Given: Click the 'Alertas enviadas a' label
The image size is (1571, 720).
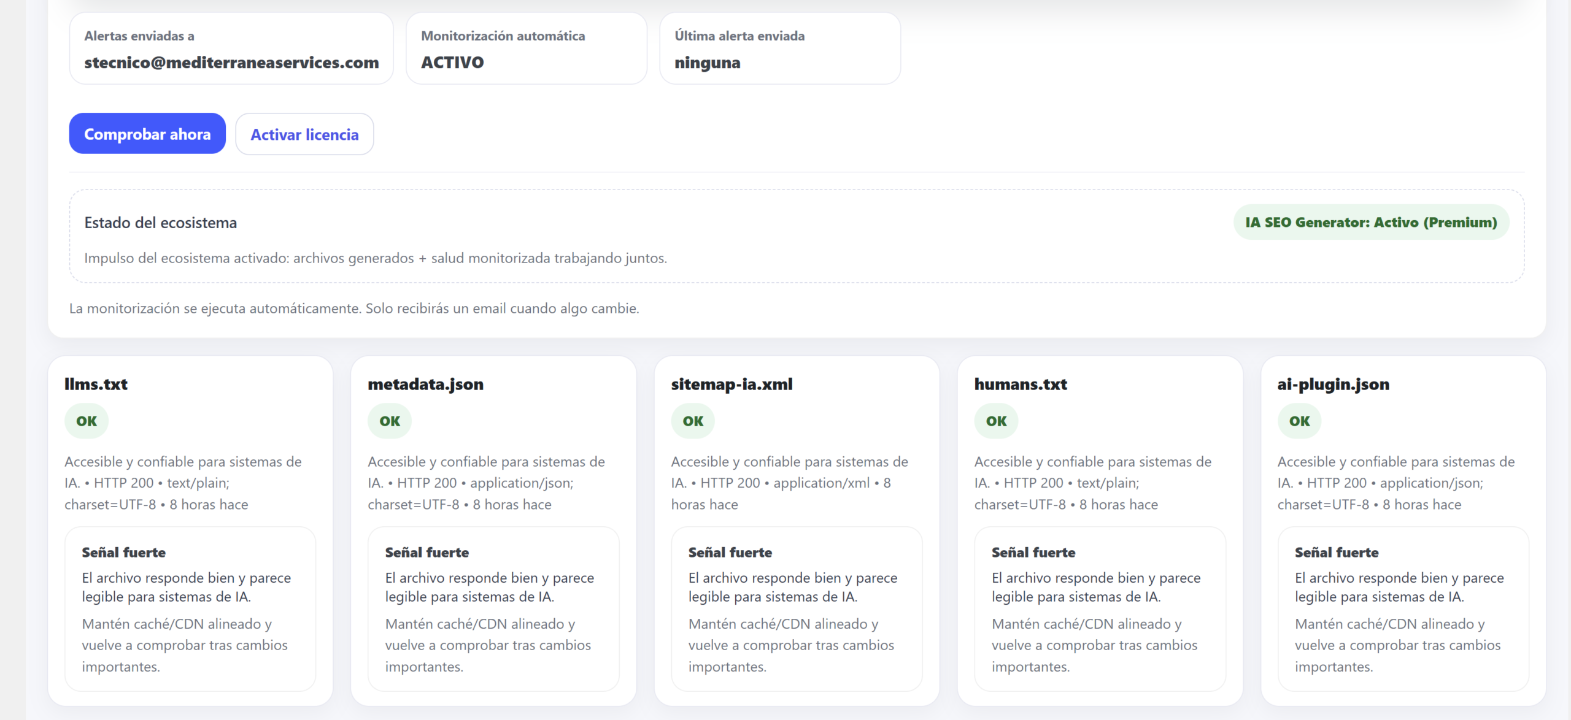Looking at the screenshot, I should pyautogui.click(x=139, y=36).
